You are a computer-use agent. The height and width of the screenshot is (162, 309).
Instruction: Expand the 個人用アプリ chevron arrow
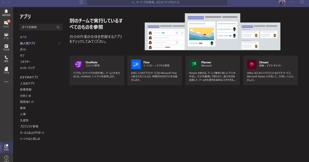click(59, 43)
